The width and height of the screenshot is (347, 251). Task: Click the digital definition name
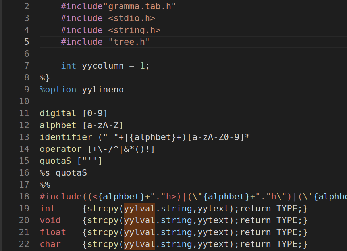tap(58, 113)
